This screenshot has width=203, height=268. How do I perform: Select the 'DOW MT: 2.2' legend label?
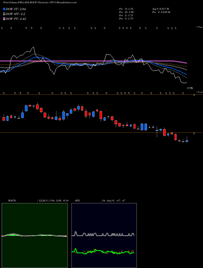[15, 14]
